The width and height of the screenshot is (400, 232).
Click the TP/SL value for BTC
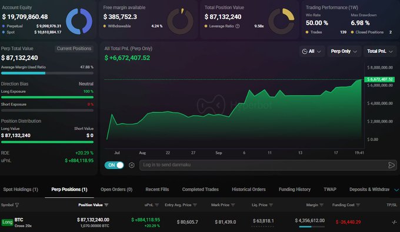pyautogui.click(x=394, y=222)
